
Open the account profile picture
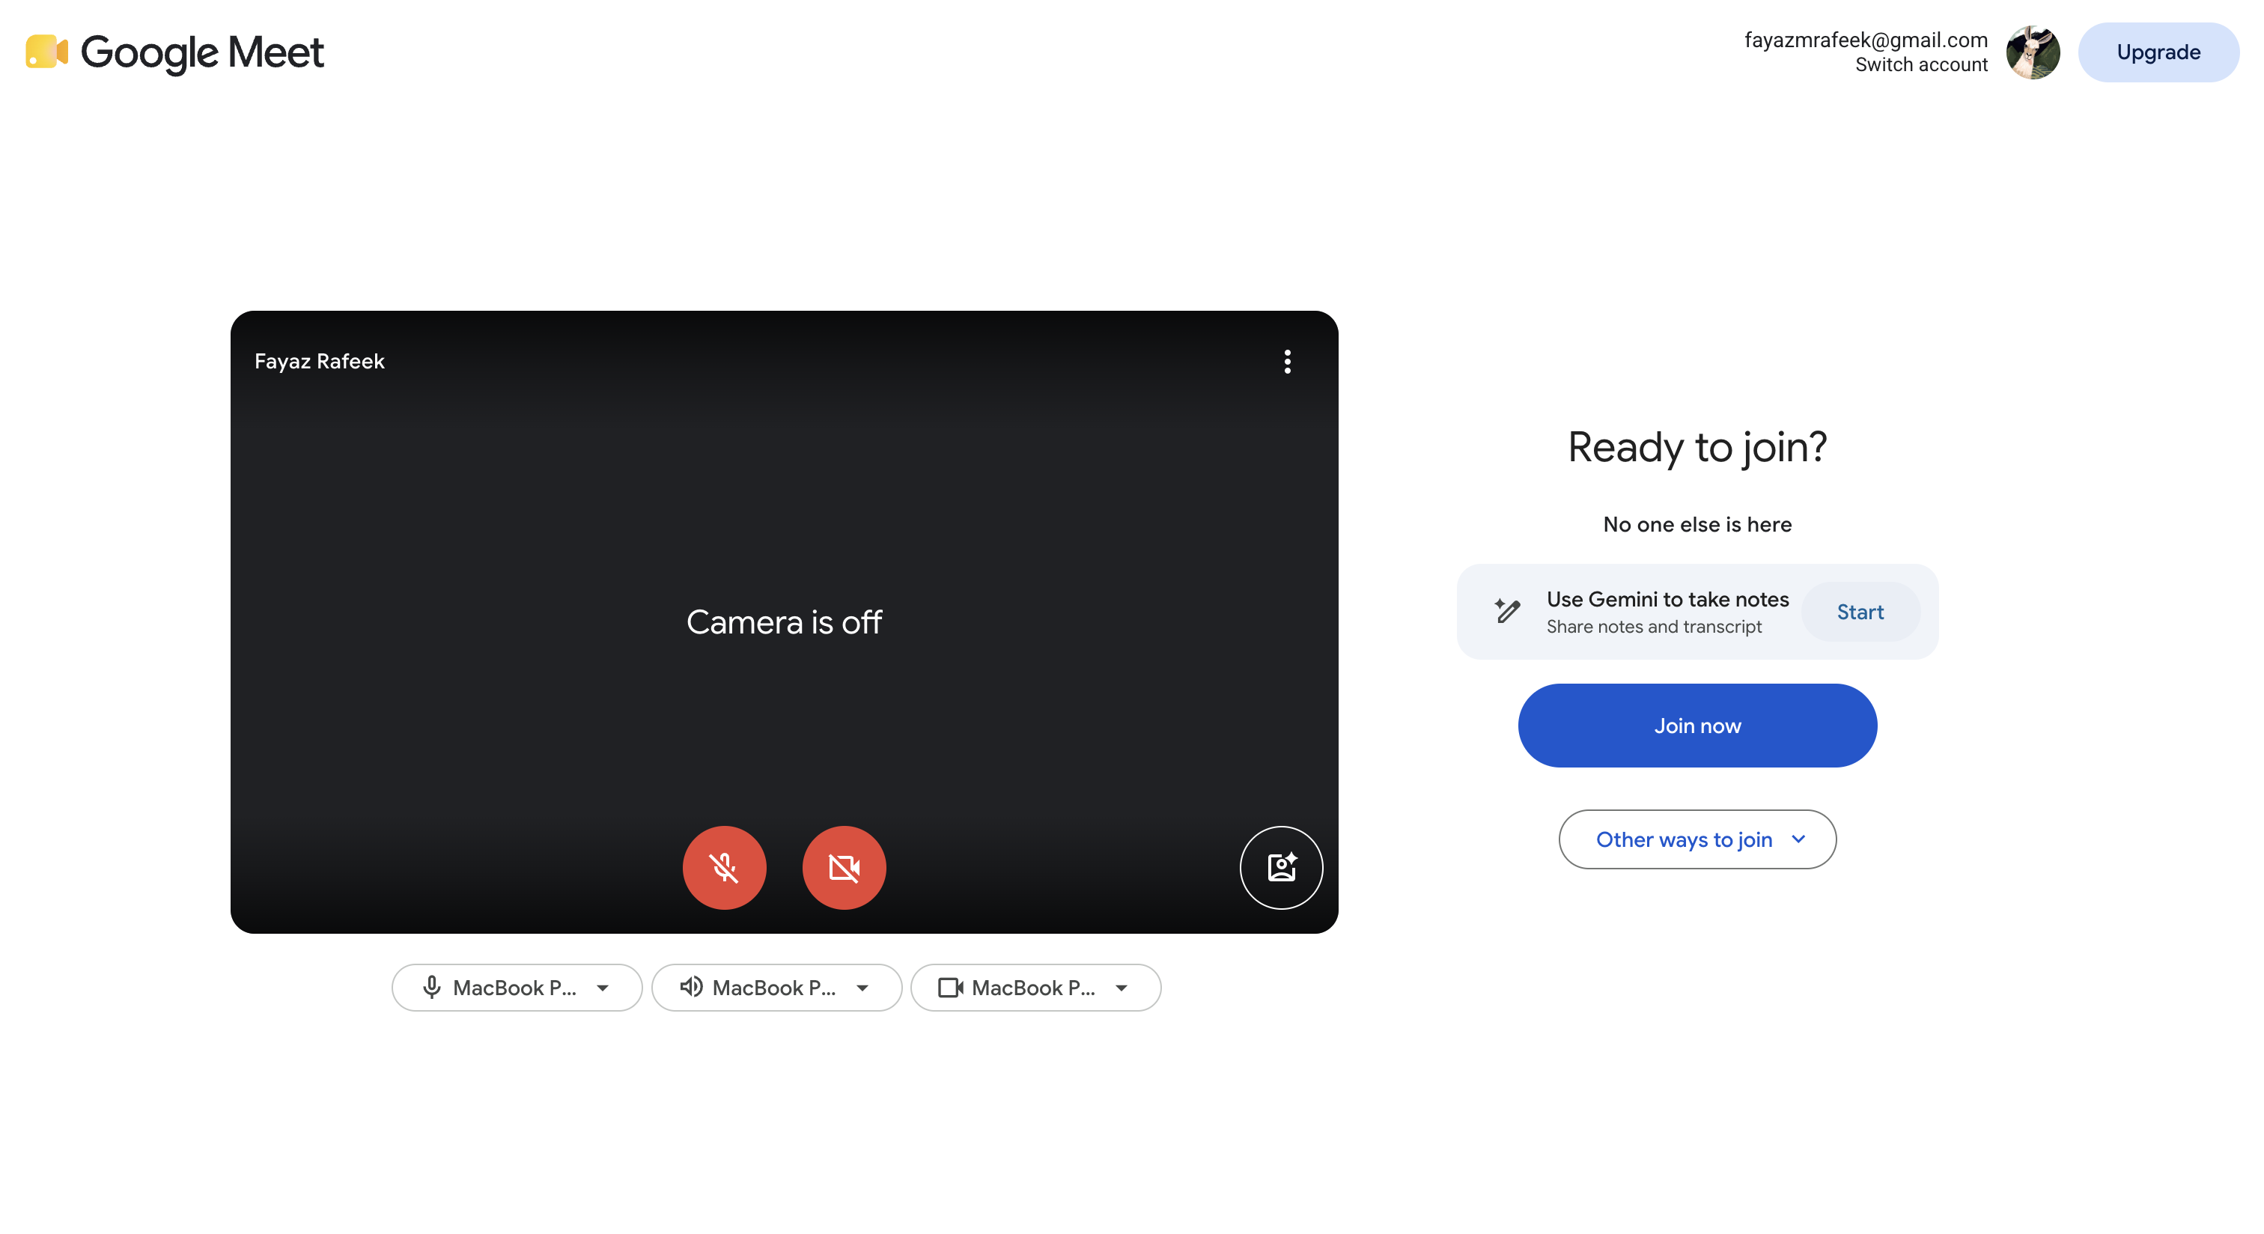click(2033, 52)
